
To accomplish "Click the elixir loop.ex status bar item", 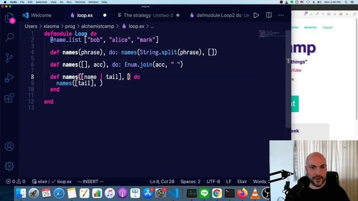I will (52, 181).
